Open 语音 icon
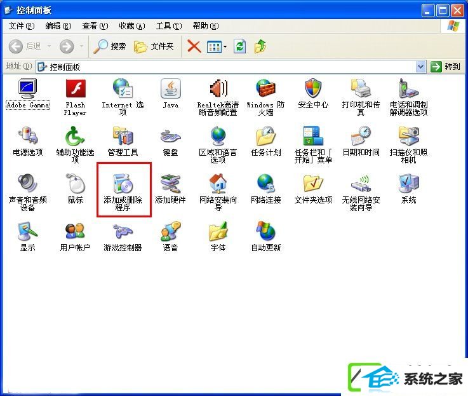The height and width of the screenshot is (396, 468). (170, 231)
